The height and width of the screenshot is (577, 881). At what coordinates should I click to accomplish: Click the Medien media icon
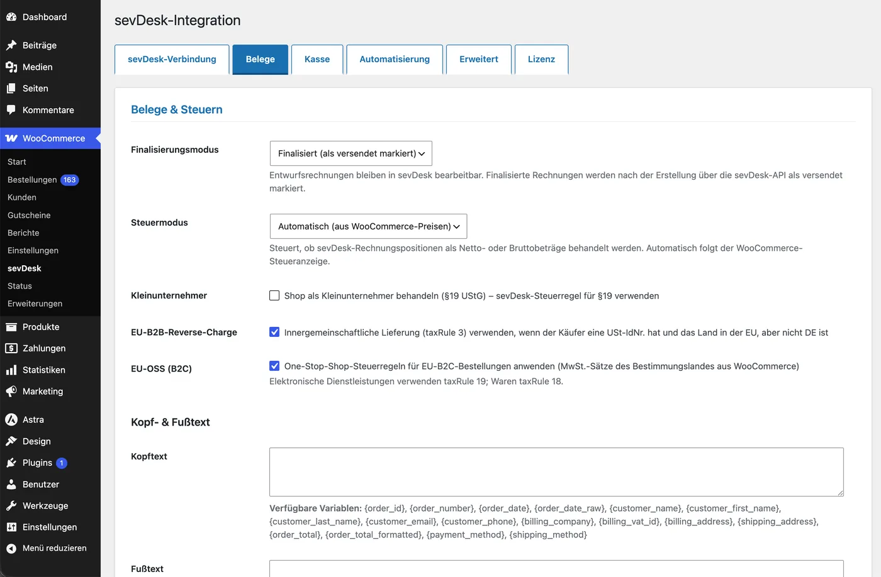tap(11, 67)
